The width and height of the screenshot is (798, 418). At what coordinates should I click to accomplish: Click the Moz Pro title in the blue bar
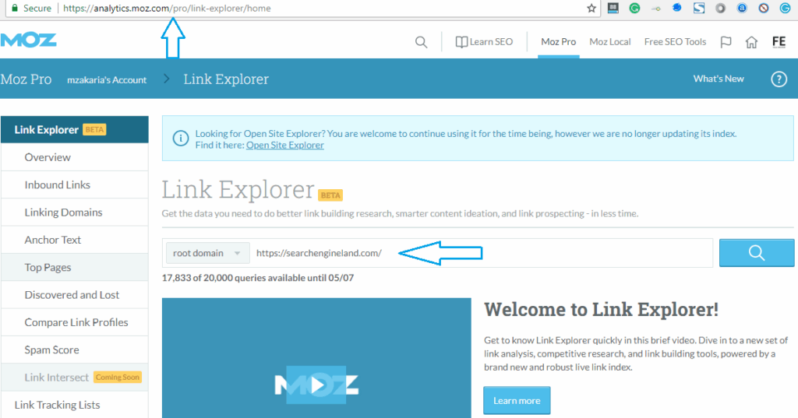26,79
